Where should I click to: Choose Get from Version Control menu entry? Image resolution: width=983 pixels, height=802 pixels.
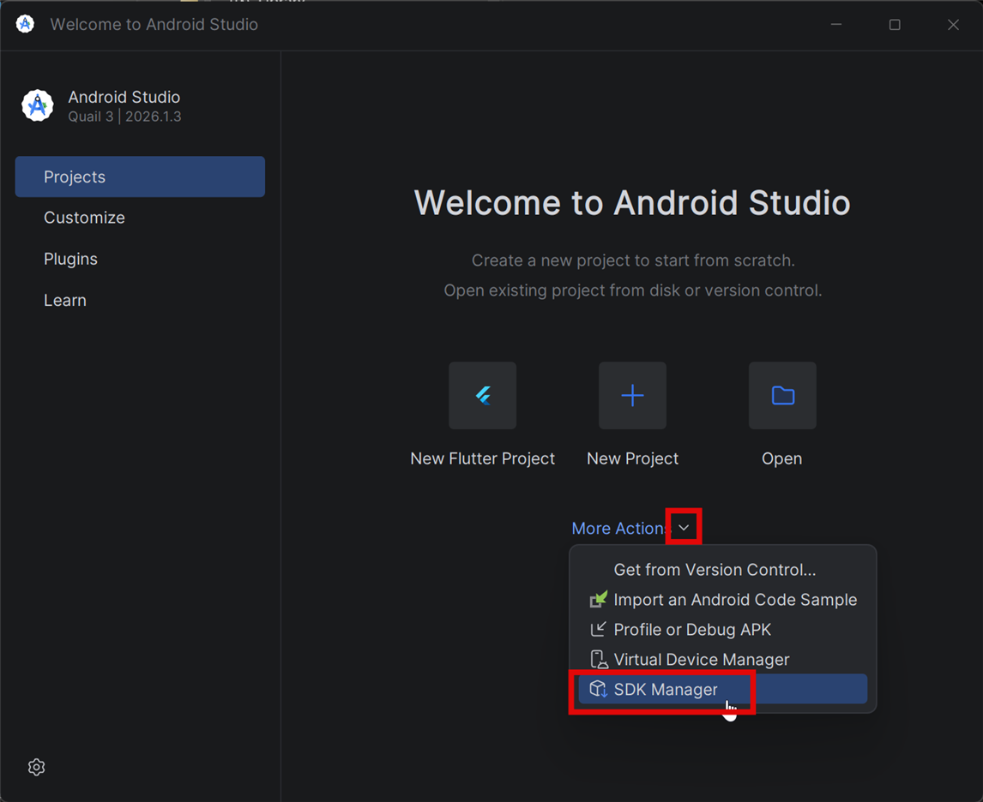722,569
